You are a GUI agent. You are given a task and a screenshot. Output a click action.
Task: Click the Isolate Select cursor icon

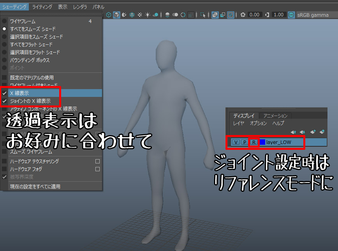coord(203,15)
